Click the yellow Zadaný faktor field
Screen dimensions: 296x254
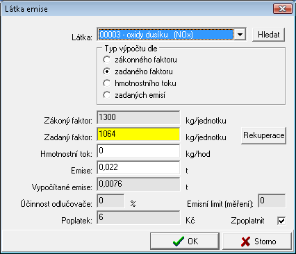(x=138, y=134)
